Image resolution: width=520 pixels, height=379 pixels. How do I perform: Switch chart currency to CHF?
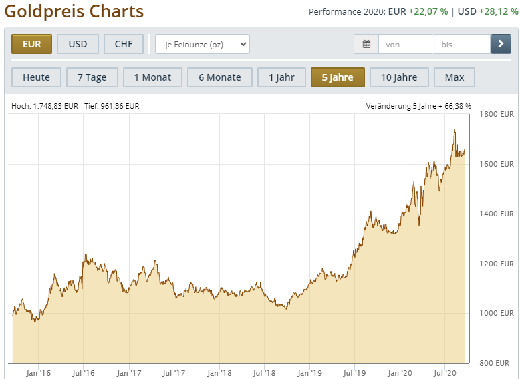click(x=124, y=44)
